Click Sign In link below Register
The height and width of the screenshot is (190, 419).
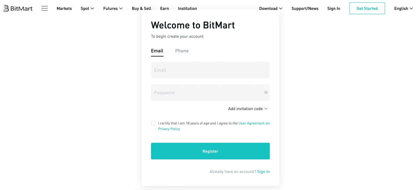263,171
